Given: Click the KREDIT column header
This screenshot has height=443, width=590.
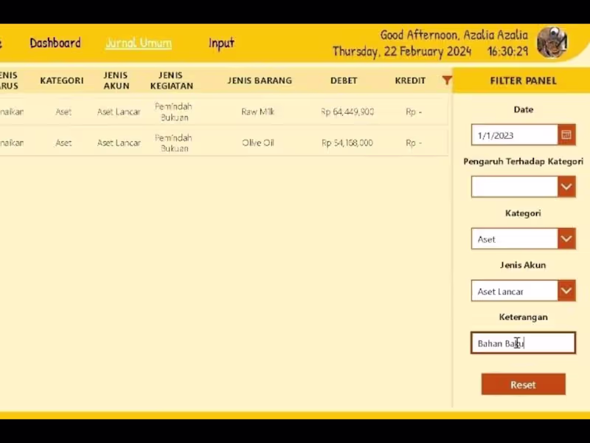Looking at the screenshot, I should click(x=410, y=80).
